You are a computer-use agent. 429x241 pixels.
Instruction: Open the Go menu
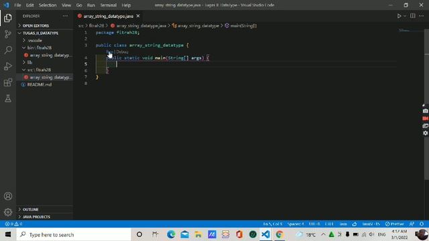point(79,5)
